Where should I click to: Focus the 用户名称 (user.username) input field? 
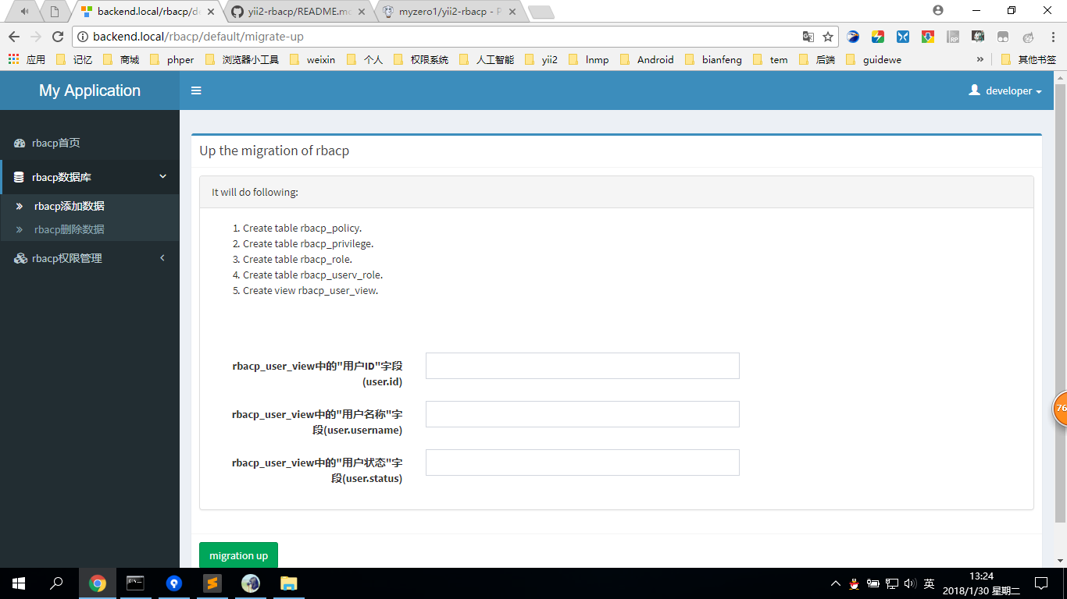[582, 414]
